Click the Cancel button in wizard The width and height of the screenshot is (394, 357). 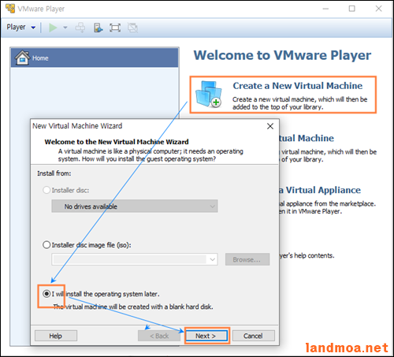(x=253, y=336)
